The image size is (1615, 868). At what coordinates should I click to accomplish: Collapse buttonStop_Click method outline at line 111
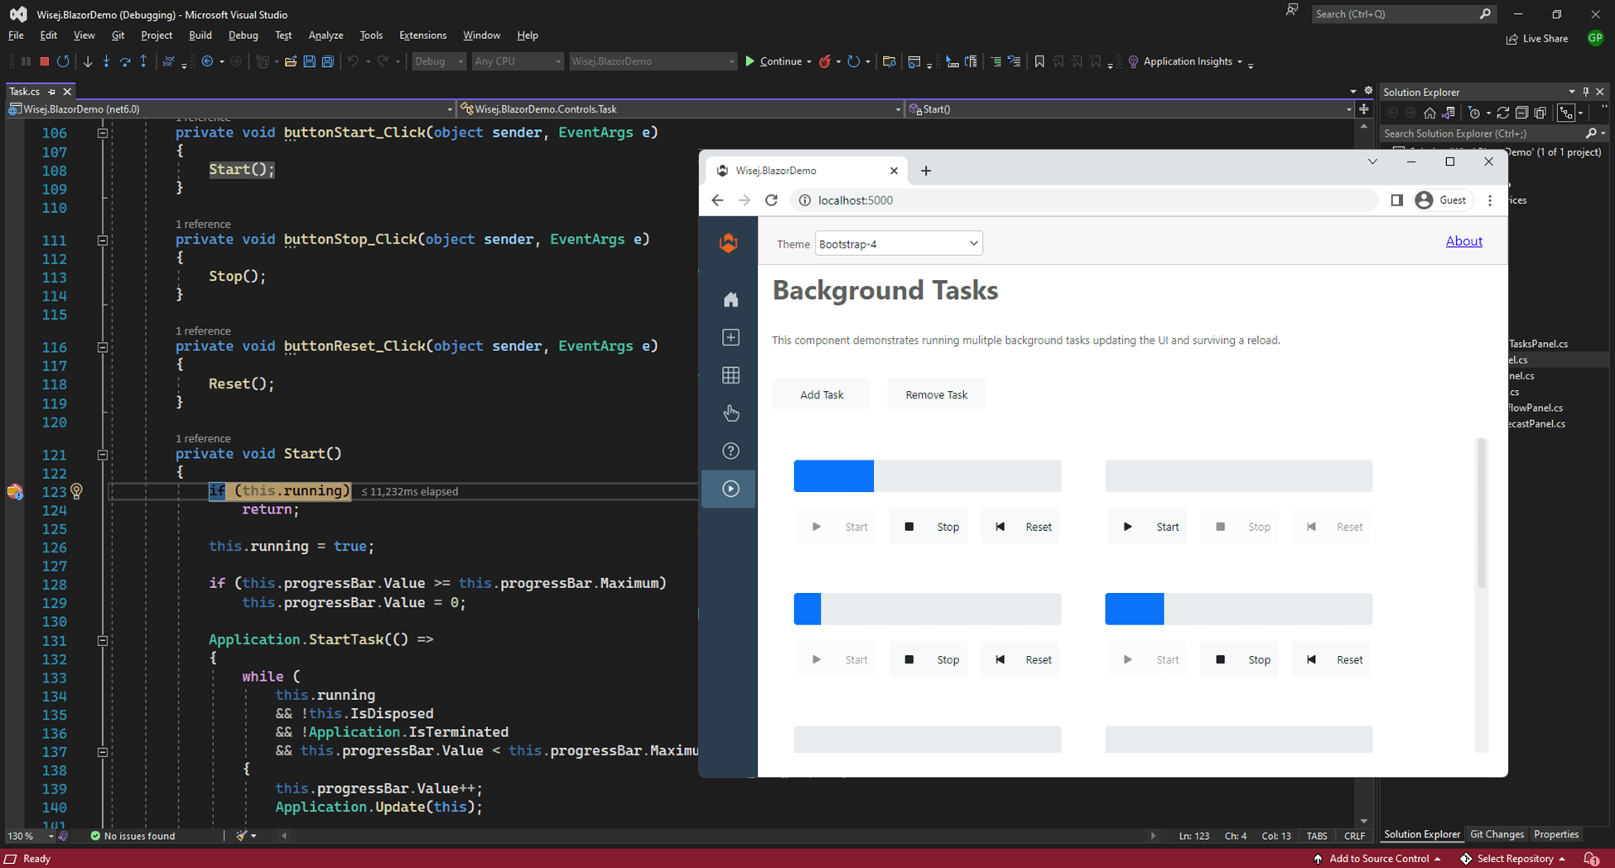(102, 240)
